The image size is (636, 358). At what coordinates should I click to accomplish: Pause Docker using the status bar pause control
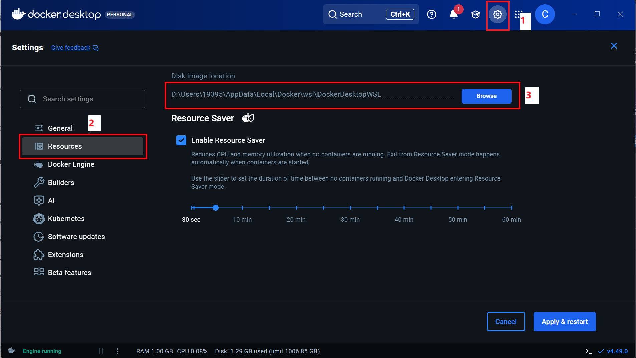pyautogui.click(x=101, y=351)
